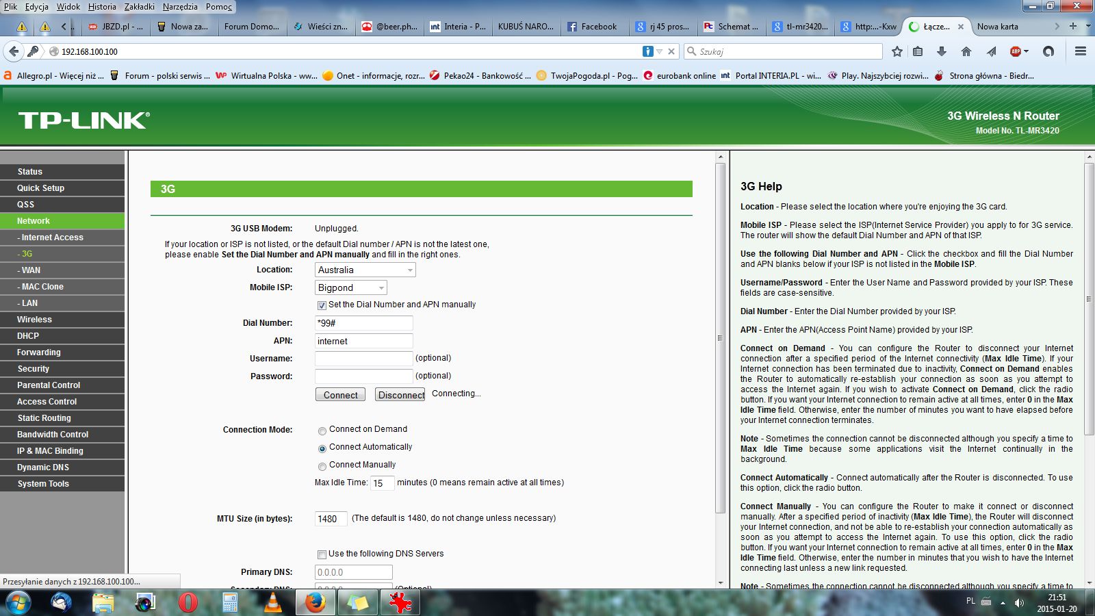Click the Firefox taskbar icon
This screenshot has width=1095, height=616.
pyautogui.click(x=315, y=602)
